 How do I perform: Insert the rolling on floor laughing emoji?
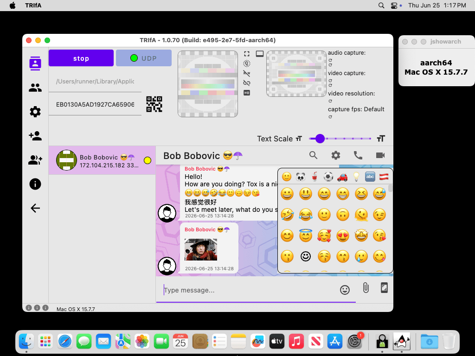pyautogui.click(x=287, y=215)
